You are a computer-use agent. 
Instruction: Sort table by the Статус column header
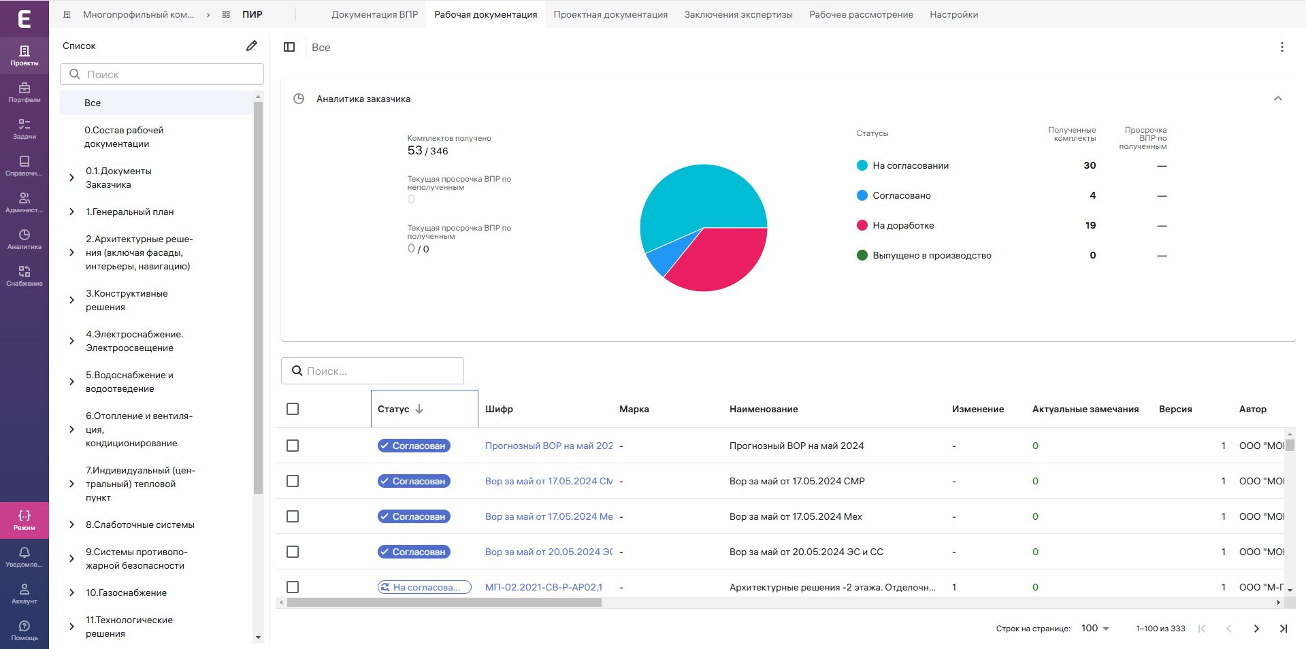click(x=394, y=409)
